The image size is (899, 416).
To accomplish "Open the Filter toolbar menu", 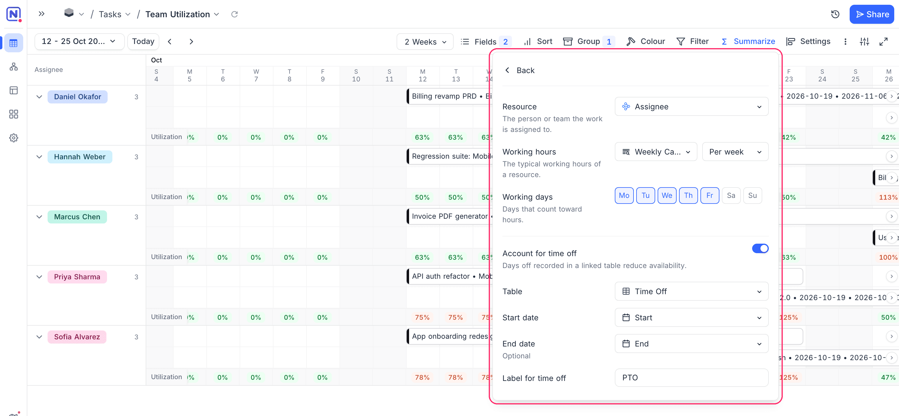I will [x=692, y=42].
